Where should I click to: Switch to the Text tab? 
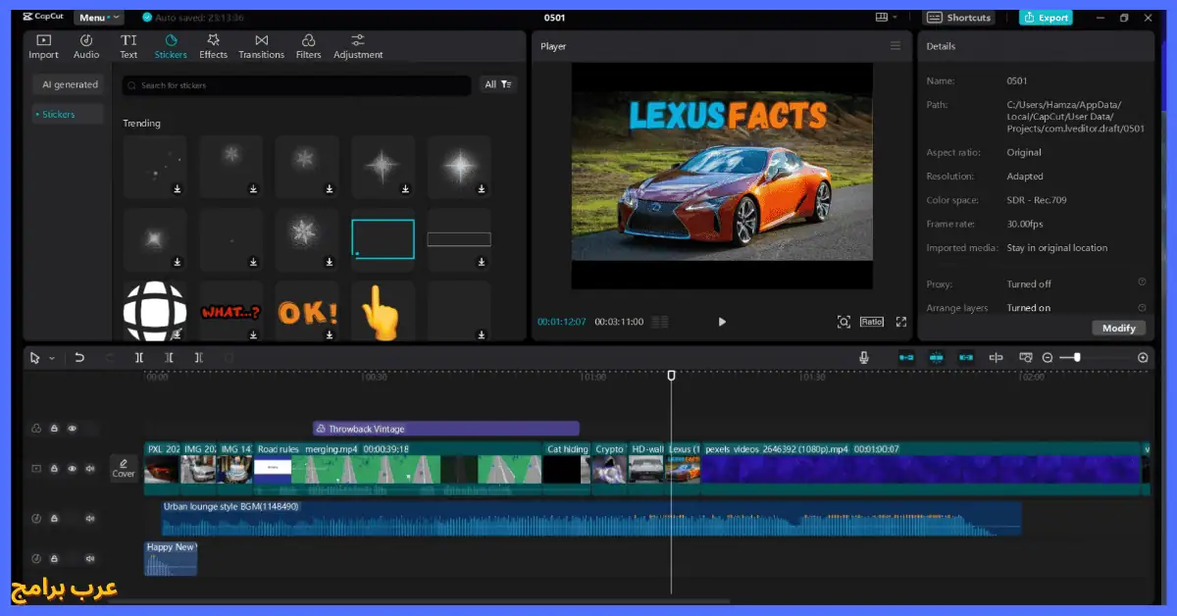tap(128, 46)
